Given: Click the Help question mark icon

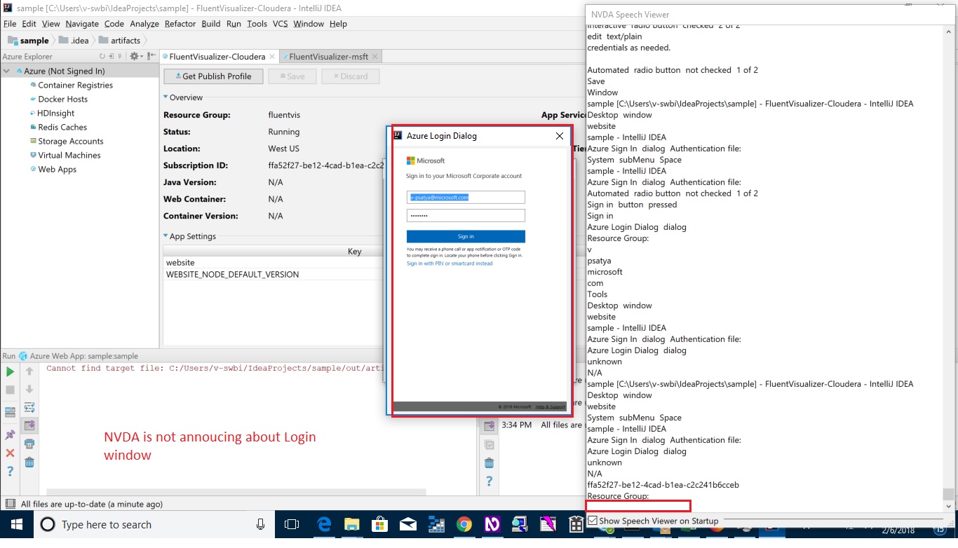Looking at the screenshot, I should tap(10, 470).
